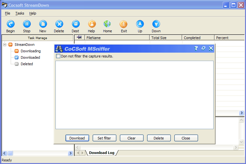246x164 pixels.
Task: Click the Set filter button
Action: [104, 138]
